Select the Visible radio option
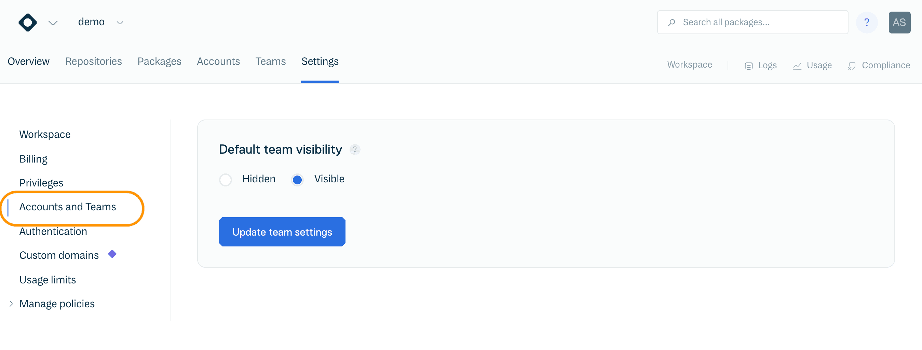This screenshot has width=922, height=350. coord(297,180)
